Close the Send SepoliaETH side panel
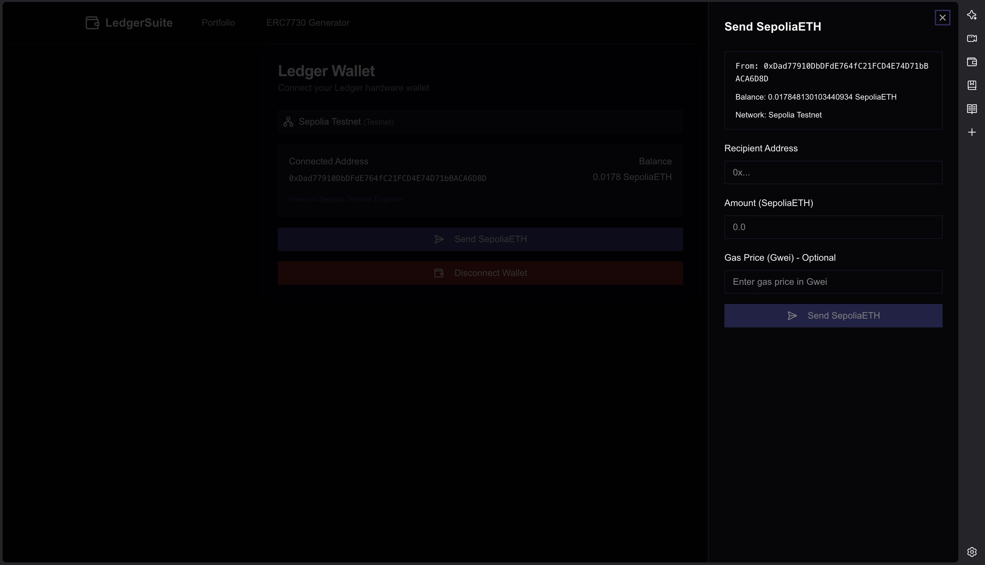Screen dimensions: 985x565 942,18
